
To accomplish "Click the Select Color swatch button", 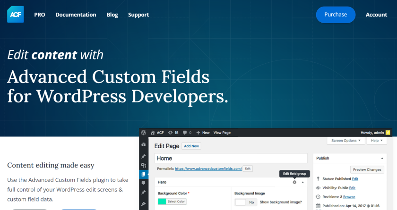I will coord(172,202).
